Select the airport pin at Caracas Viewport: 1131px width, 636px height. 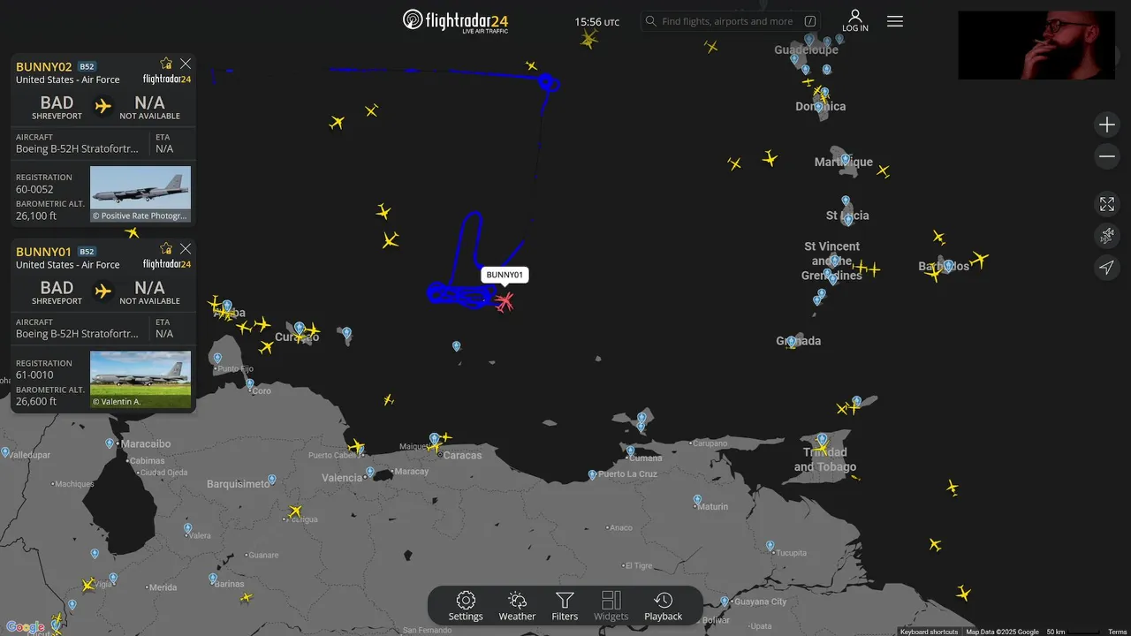pyautogui.click(x=435, y=439)
